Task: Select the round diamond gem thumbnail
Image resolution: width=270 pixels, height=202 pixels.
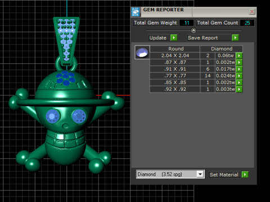Action: pyautogui.click(x=142, y=52)
